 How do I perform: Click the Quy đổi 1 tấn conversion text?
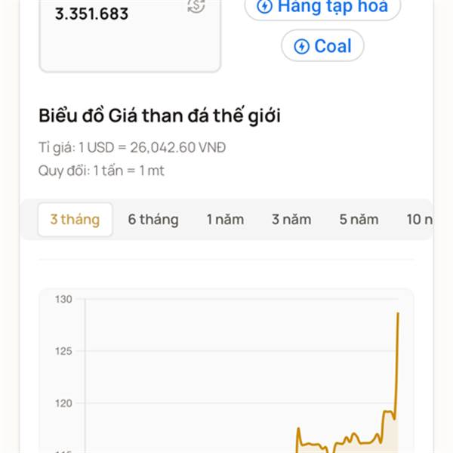point(101,171)
